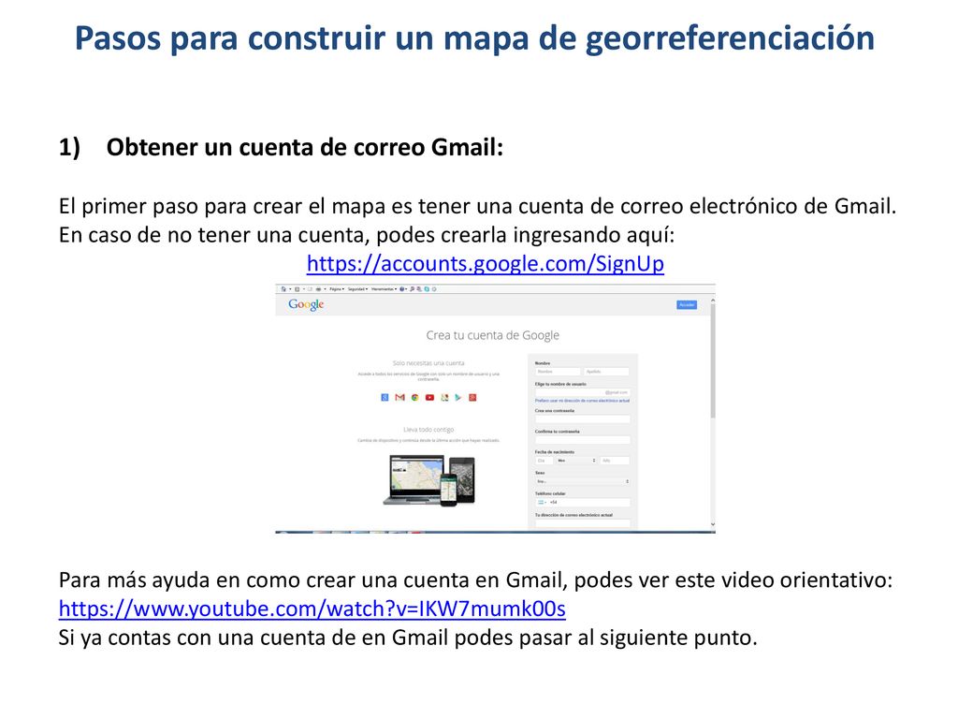The width and height of the screenshot is (958, 719).
Task: Click the username field ending in @gmail.com
Action: [x=582, y=392]
